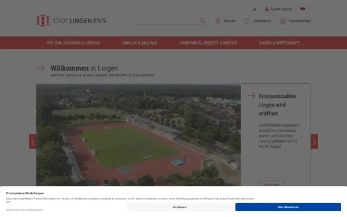Click the Stadt Lingen Ems logo

pyautogui.click(x=71, y=21)
